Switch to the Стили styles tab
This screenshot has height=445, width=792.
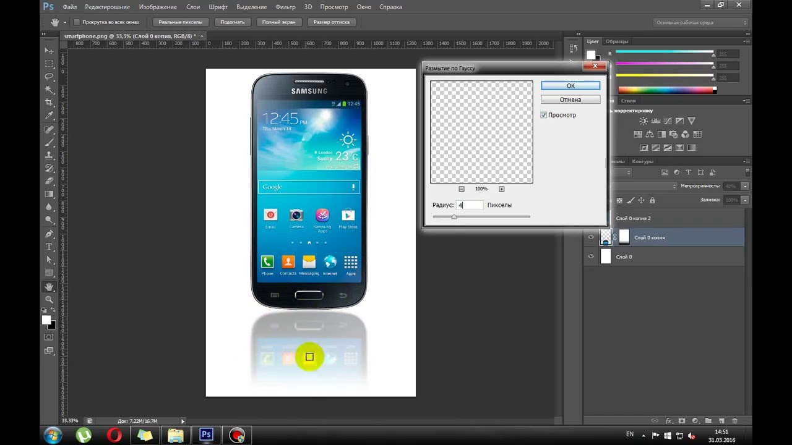tap(629, 100)
